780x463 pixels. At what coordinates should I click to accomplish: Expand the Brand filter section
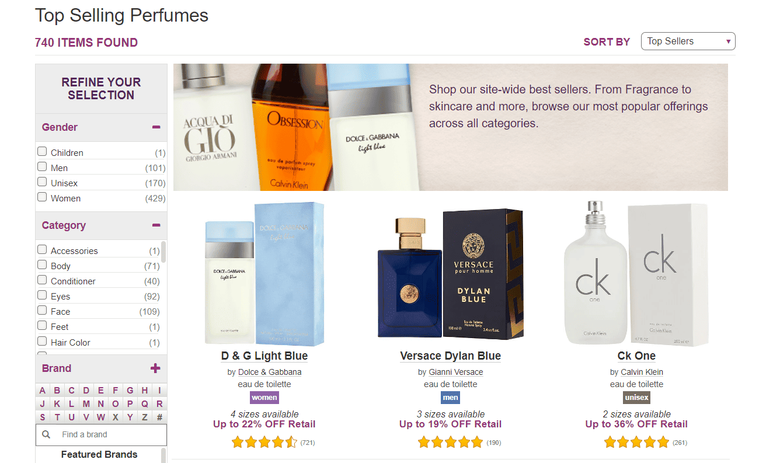coord(155,368)
